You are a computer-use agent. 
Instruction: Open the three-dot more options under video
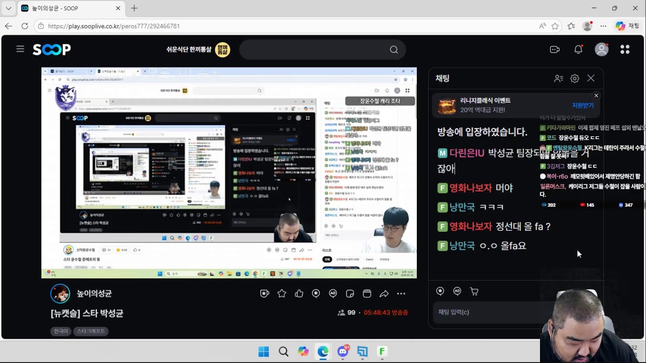401,293
